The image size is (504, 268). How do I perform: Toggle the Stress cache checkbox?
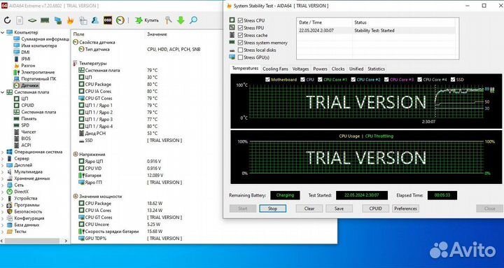pyautogui.click(x=240, y=36)
